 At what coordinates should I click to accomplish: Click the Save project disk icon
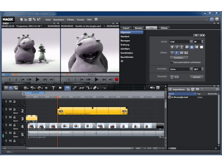coord(30,19)
